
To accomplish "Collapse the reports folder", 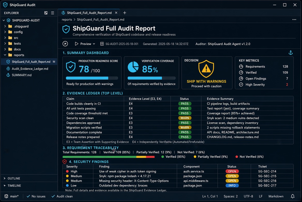I will tap(5, 55).
